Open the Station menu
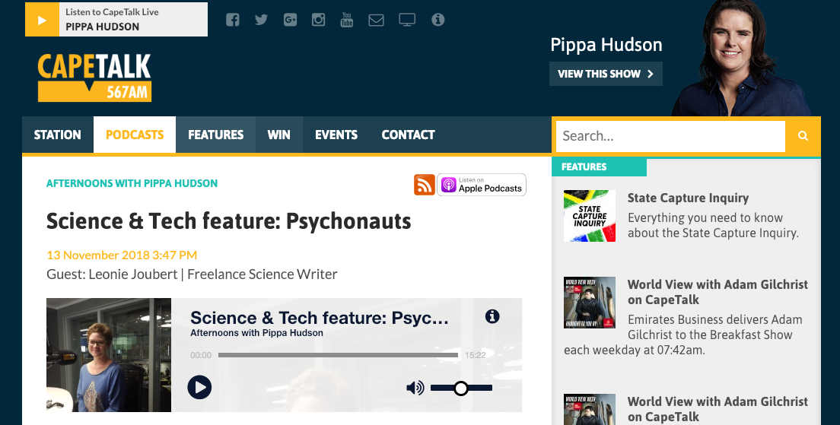This screenshot has height=425, width=840. (x=58, y=135)
